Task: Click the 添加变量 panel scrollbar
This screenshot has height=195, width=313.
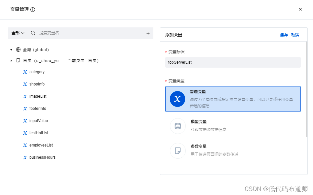Action: (x=306, y=89)
